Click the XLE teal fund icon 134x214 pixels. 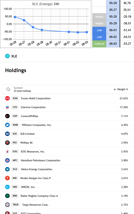(7, 56)
